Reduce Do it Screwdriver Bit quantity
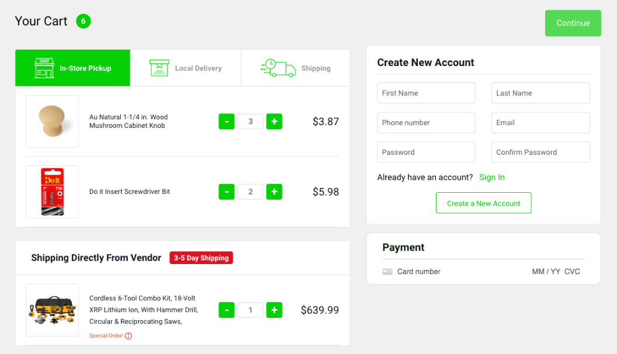Viewport: 617px width, 354px height. click(x=227, y=192)
